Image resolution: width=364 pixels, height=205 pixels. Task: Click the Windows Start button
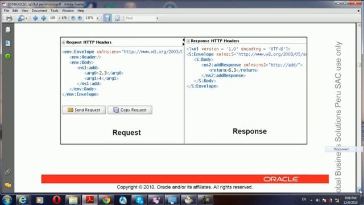(7, 200)
